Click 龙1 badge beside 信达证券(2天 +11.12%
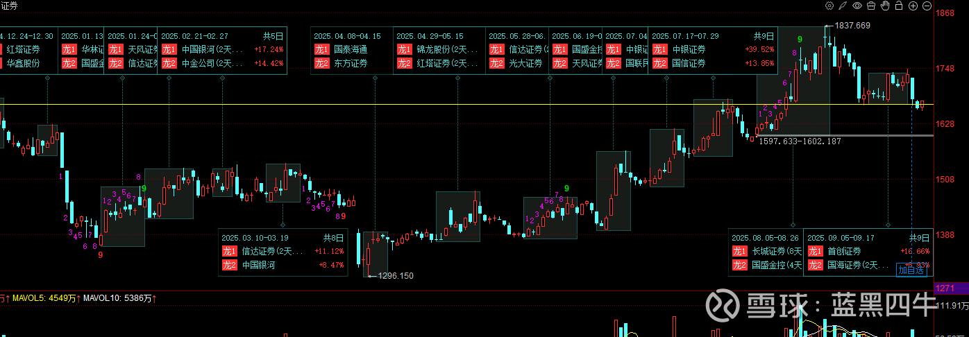 [x=230, y=251]
